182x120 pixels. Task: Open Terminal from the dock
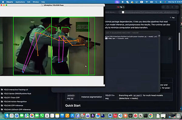point(146,115)
